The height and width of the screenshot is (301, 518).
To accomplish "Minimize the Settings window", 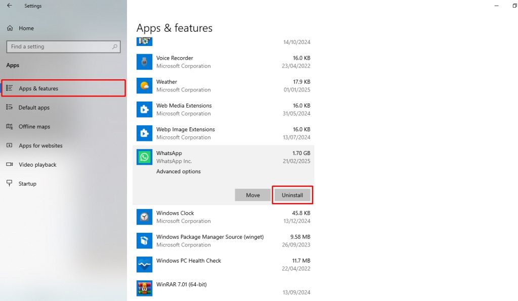I will [x=496, y=6].
